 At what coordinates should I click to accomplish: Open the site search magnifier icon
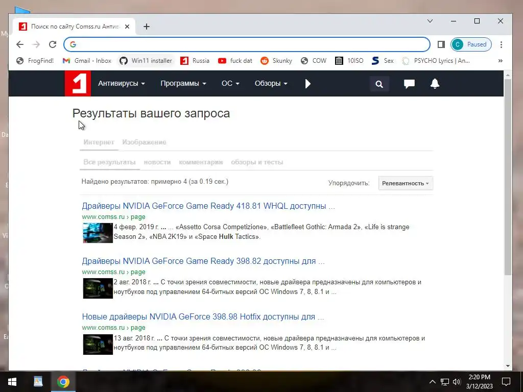pos(379,84)
